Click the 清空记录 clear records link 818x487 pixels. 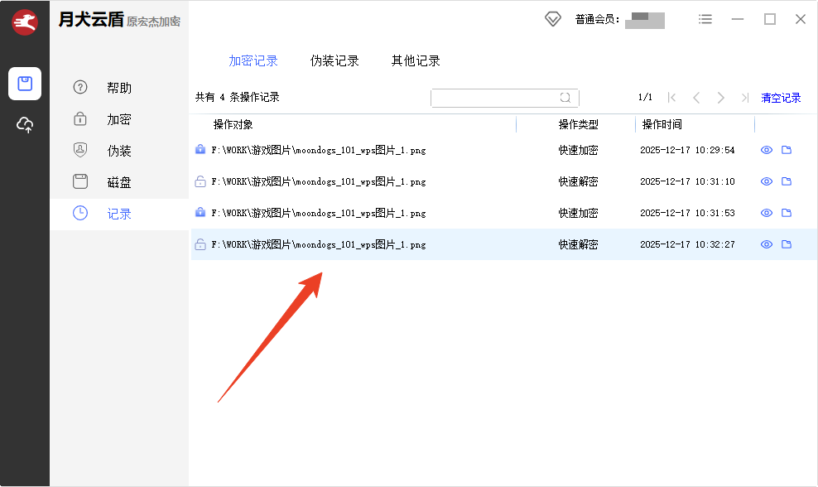(780, 97)
